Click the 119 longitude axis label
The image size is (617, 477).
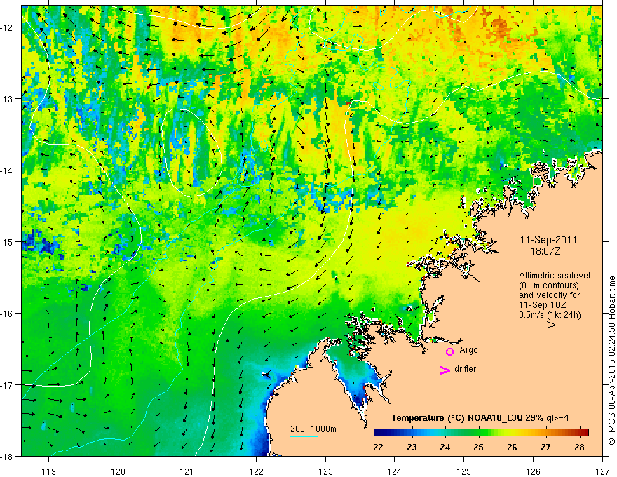tap(49, 471)
